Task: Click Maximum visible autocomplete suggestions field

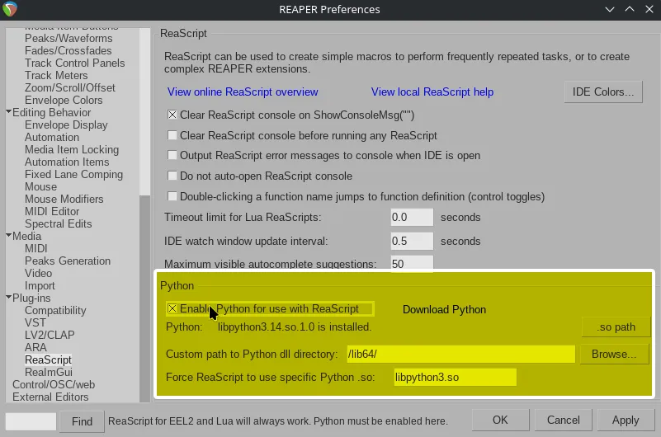Action: (412, 264)
